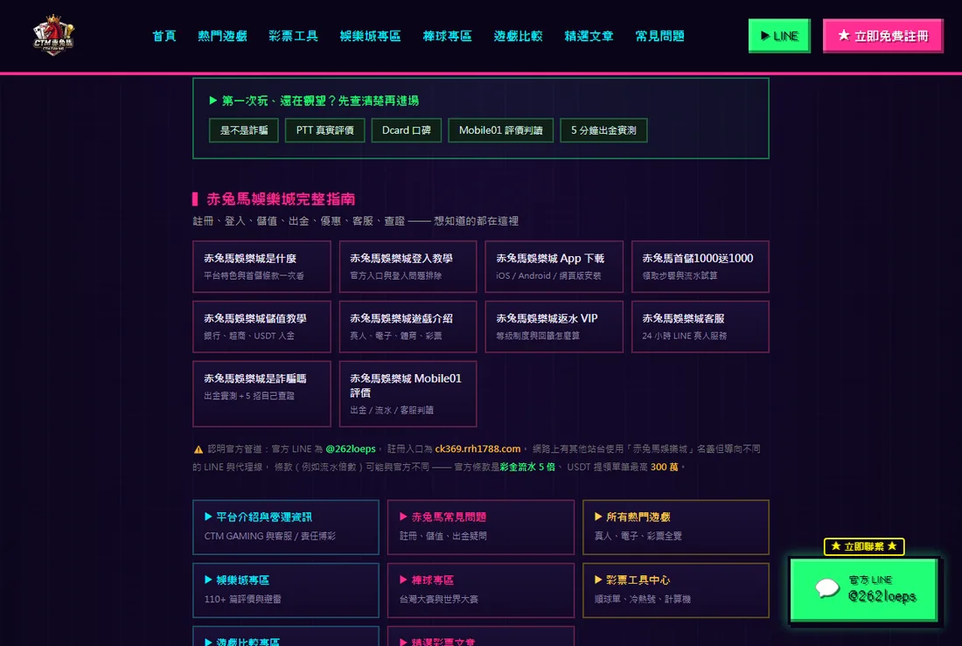Open 精選彩票文章 box
962x646 pixels.
tap(481, 636)
